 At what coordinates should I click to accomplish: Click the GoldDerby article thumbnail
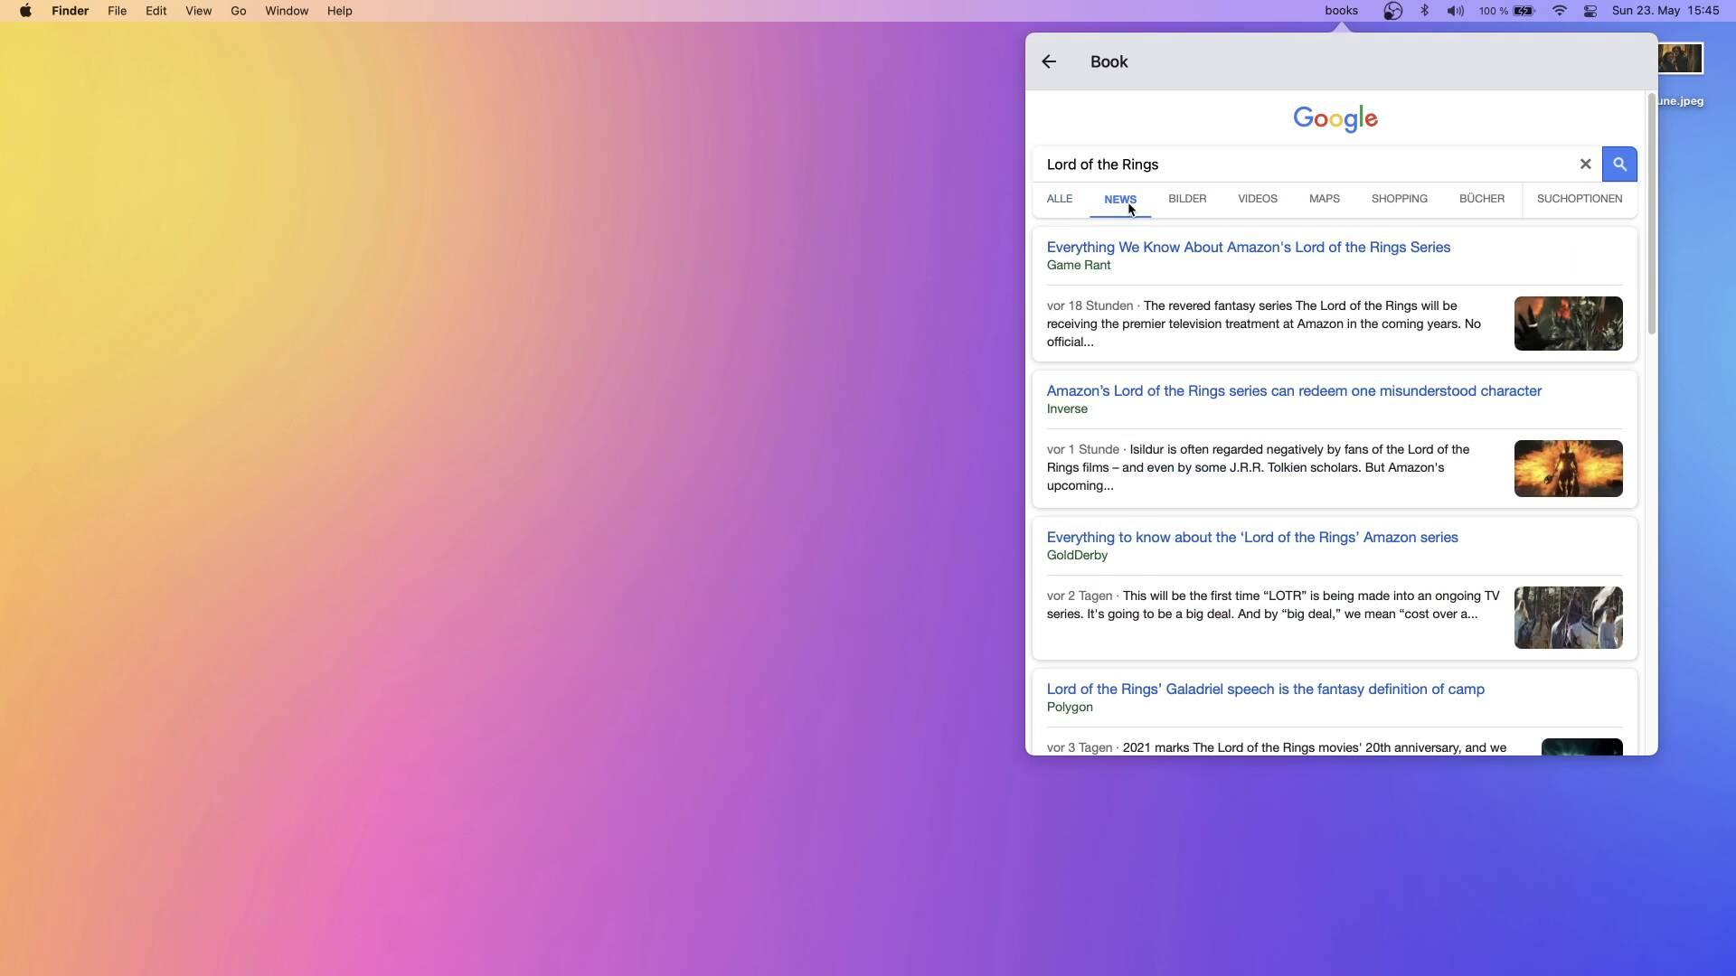1569,618
